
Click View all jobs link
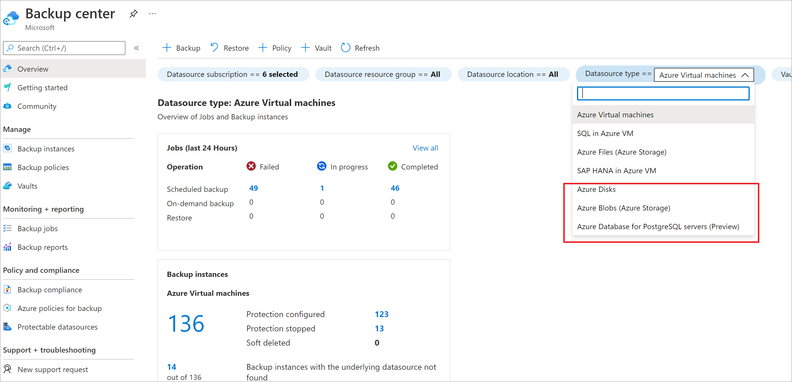(x=425, y=148)
